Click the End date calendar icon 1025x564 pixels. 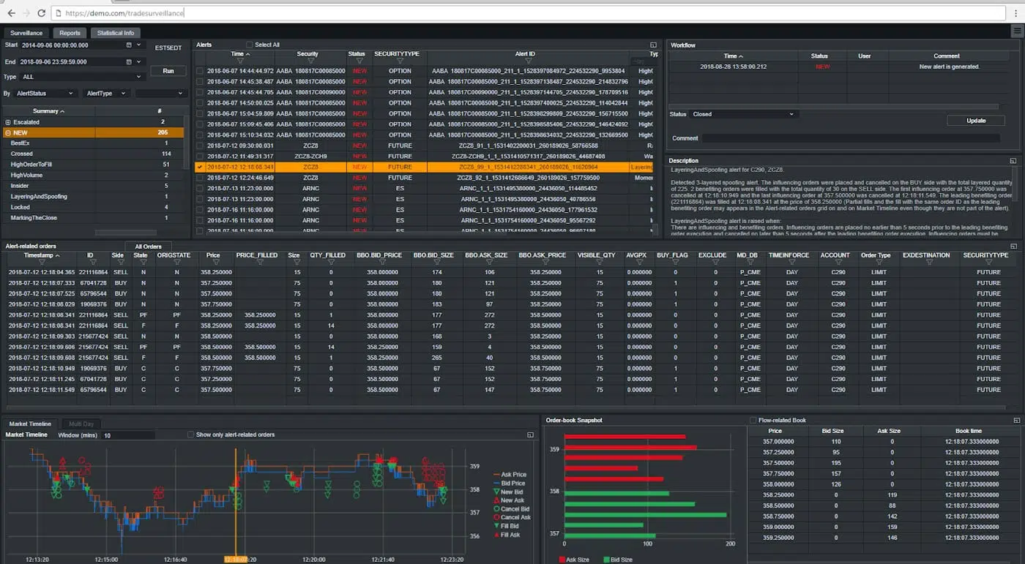click(x=129, y=62)
